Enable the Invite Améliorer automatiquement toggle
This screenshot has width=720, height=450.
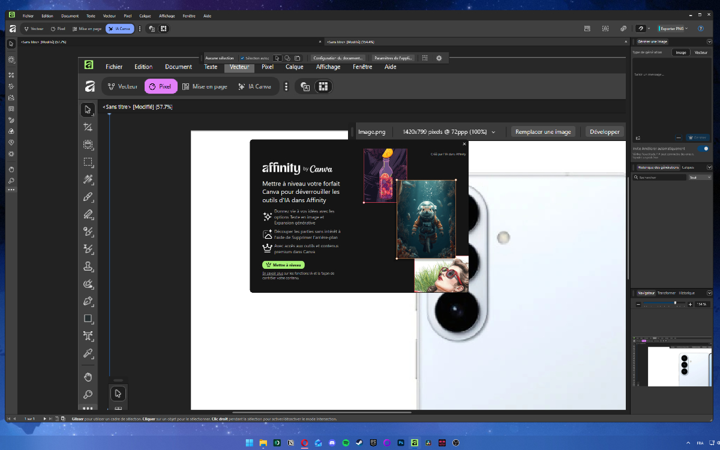pyautogui.click(x=703, y=148)
